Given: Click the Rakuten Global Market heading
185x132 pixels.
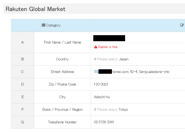Looking at the screenshot, I should click(35, 9).
